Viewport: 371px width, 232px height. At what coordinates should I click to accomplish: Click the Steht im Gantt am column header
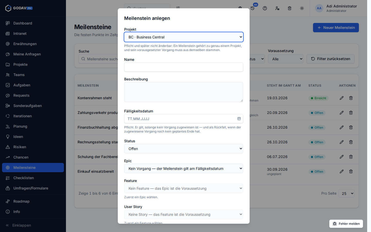click(x=284, y=86)
